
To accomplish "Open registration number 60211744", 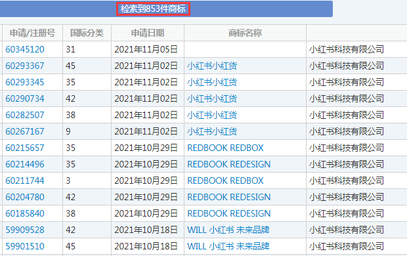I will [25, 181].
